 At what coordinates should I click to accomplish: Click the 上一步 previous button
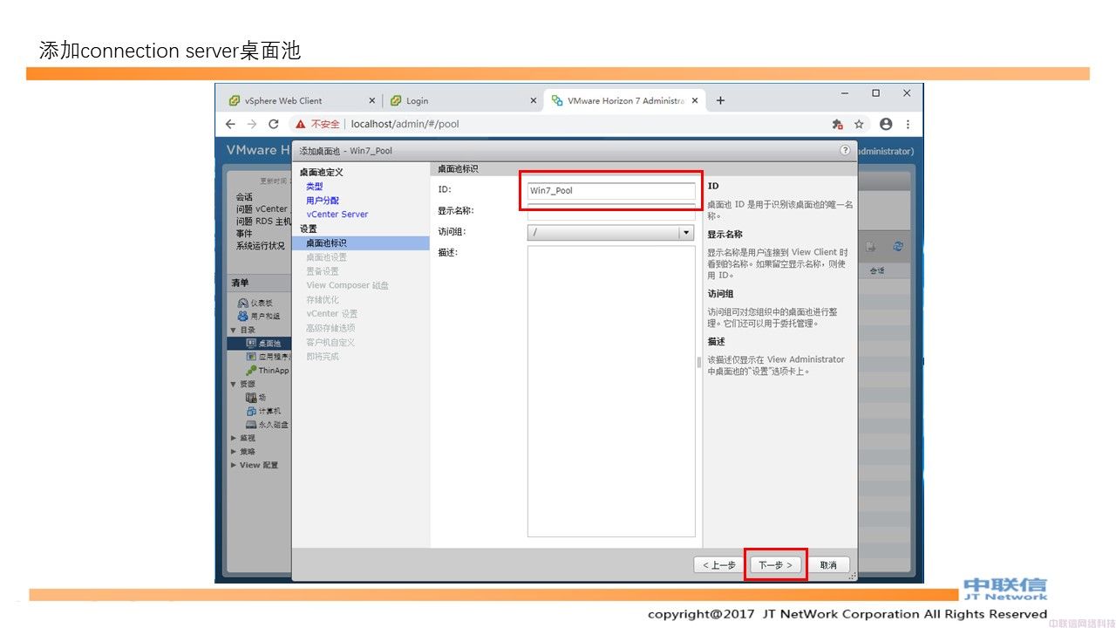(x=719, y=565)
